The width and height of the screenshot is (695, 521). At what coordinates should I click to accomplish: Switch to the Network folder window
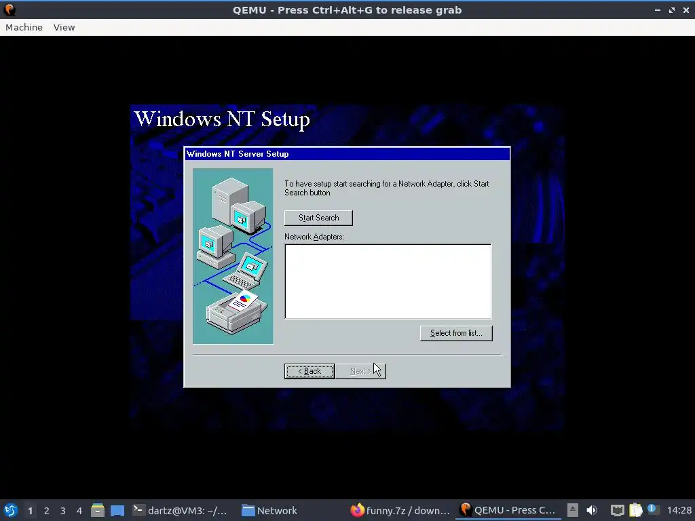click(269, 510)
